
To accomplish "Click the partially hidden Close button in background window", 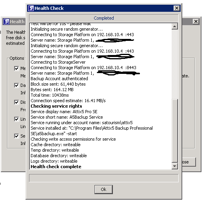I will tap(189, 162).
